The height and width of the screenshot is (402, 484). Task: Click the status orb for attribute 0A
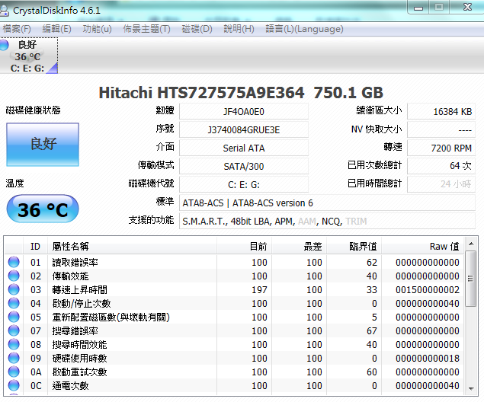(14, 372)
